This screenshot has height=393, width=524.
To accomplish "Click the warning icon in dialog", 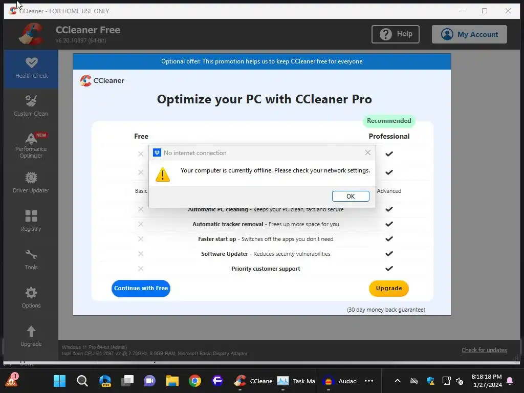I will point(163,174).
